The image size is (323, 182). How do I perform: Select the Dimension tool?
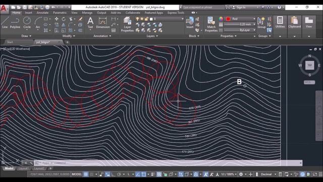pyautogui.click(x=102, y=23)
